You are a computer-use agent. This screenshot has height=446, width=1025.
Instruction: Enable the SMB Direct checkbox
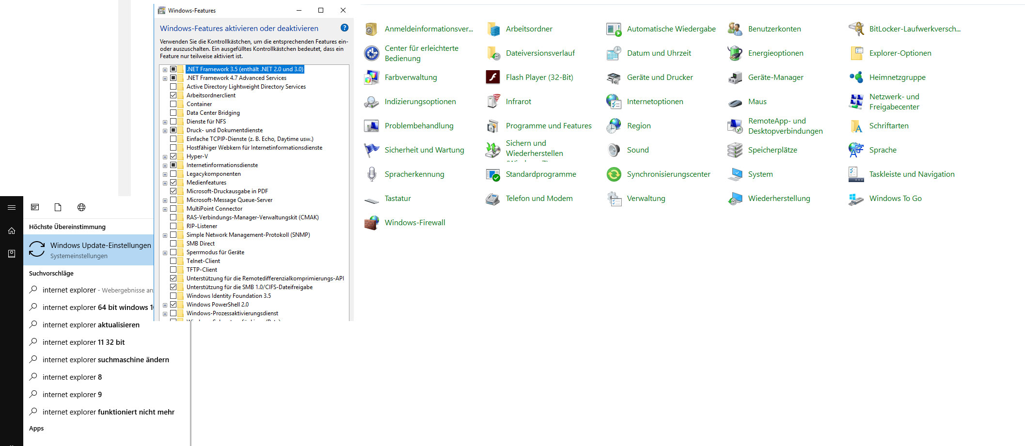coord(173,243)
